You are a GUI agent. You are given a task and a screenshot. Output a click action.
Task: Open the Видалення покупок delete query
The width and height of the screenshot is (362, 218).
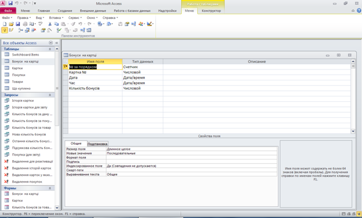[x=27, y=182]
